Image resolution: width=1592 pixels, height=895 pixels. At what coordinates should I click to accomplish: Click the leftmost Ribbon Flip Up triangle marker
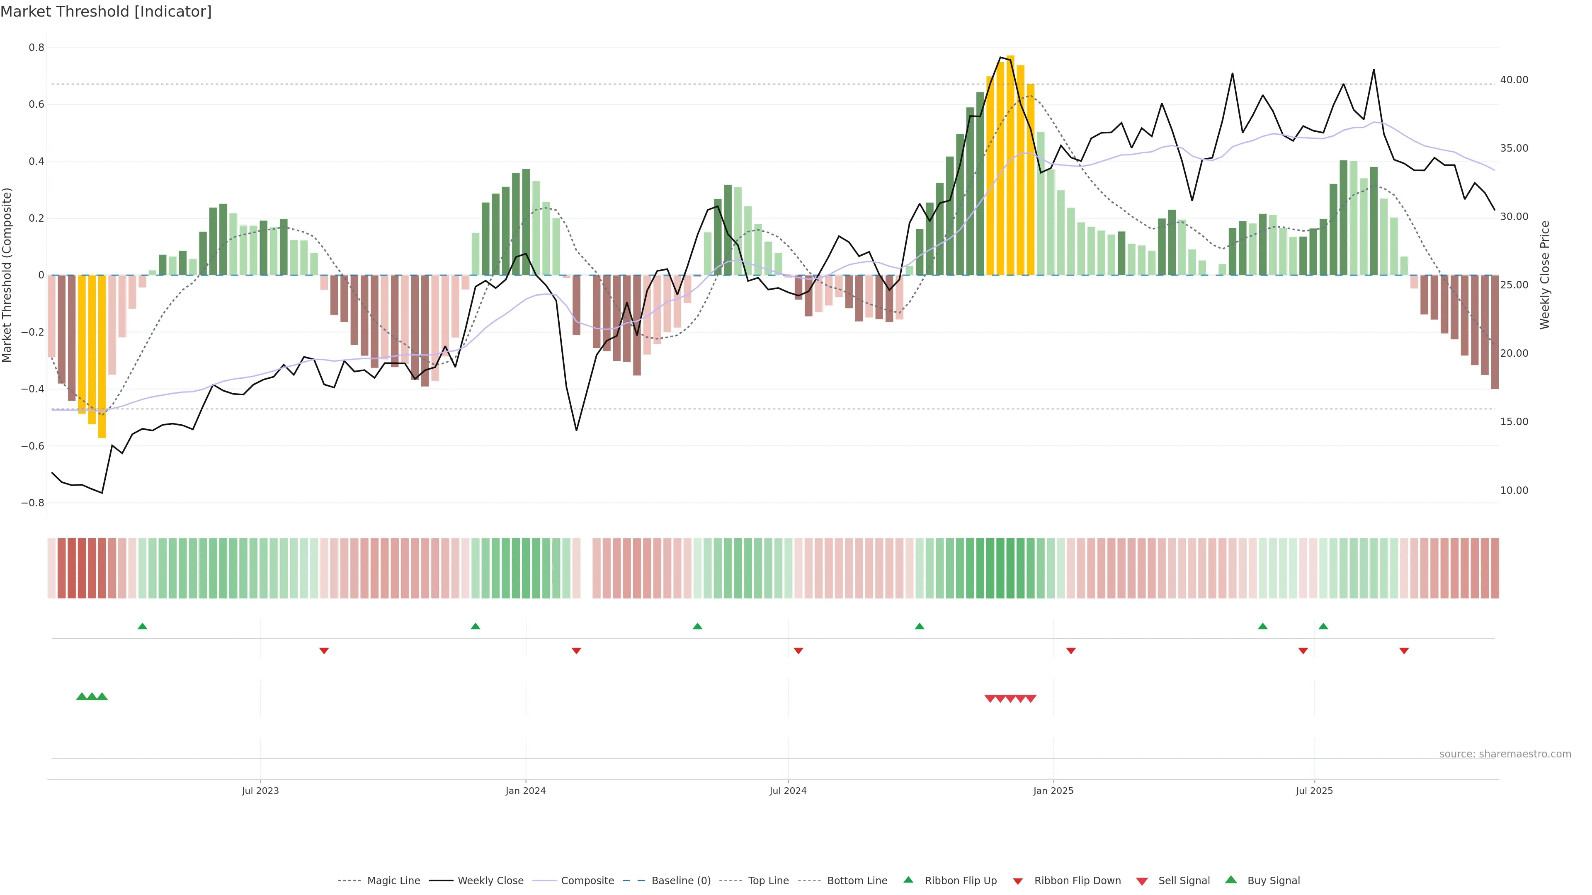pos(142,626)
